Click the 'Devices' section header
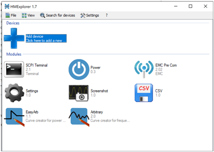The image size is (214, 152). [x=13, y=23]
